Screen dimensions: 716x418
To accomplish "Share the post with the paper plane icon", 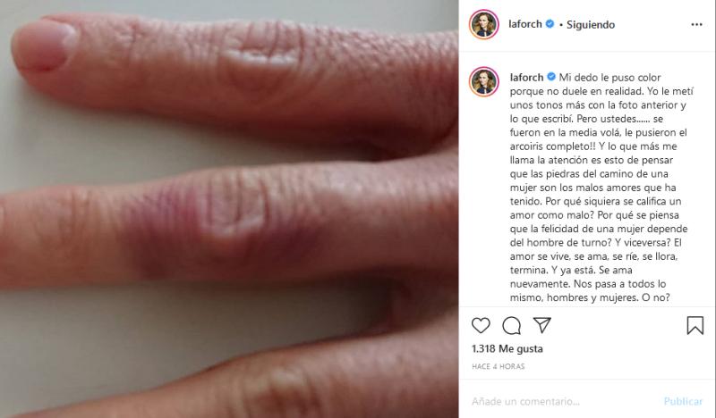I will tap(542, 325).
